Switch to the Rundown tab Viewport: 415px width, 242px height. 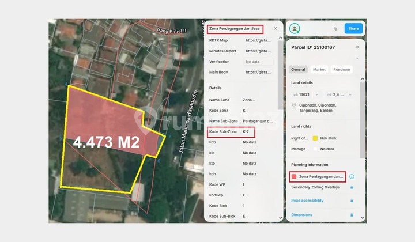[341, 70]
